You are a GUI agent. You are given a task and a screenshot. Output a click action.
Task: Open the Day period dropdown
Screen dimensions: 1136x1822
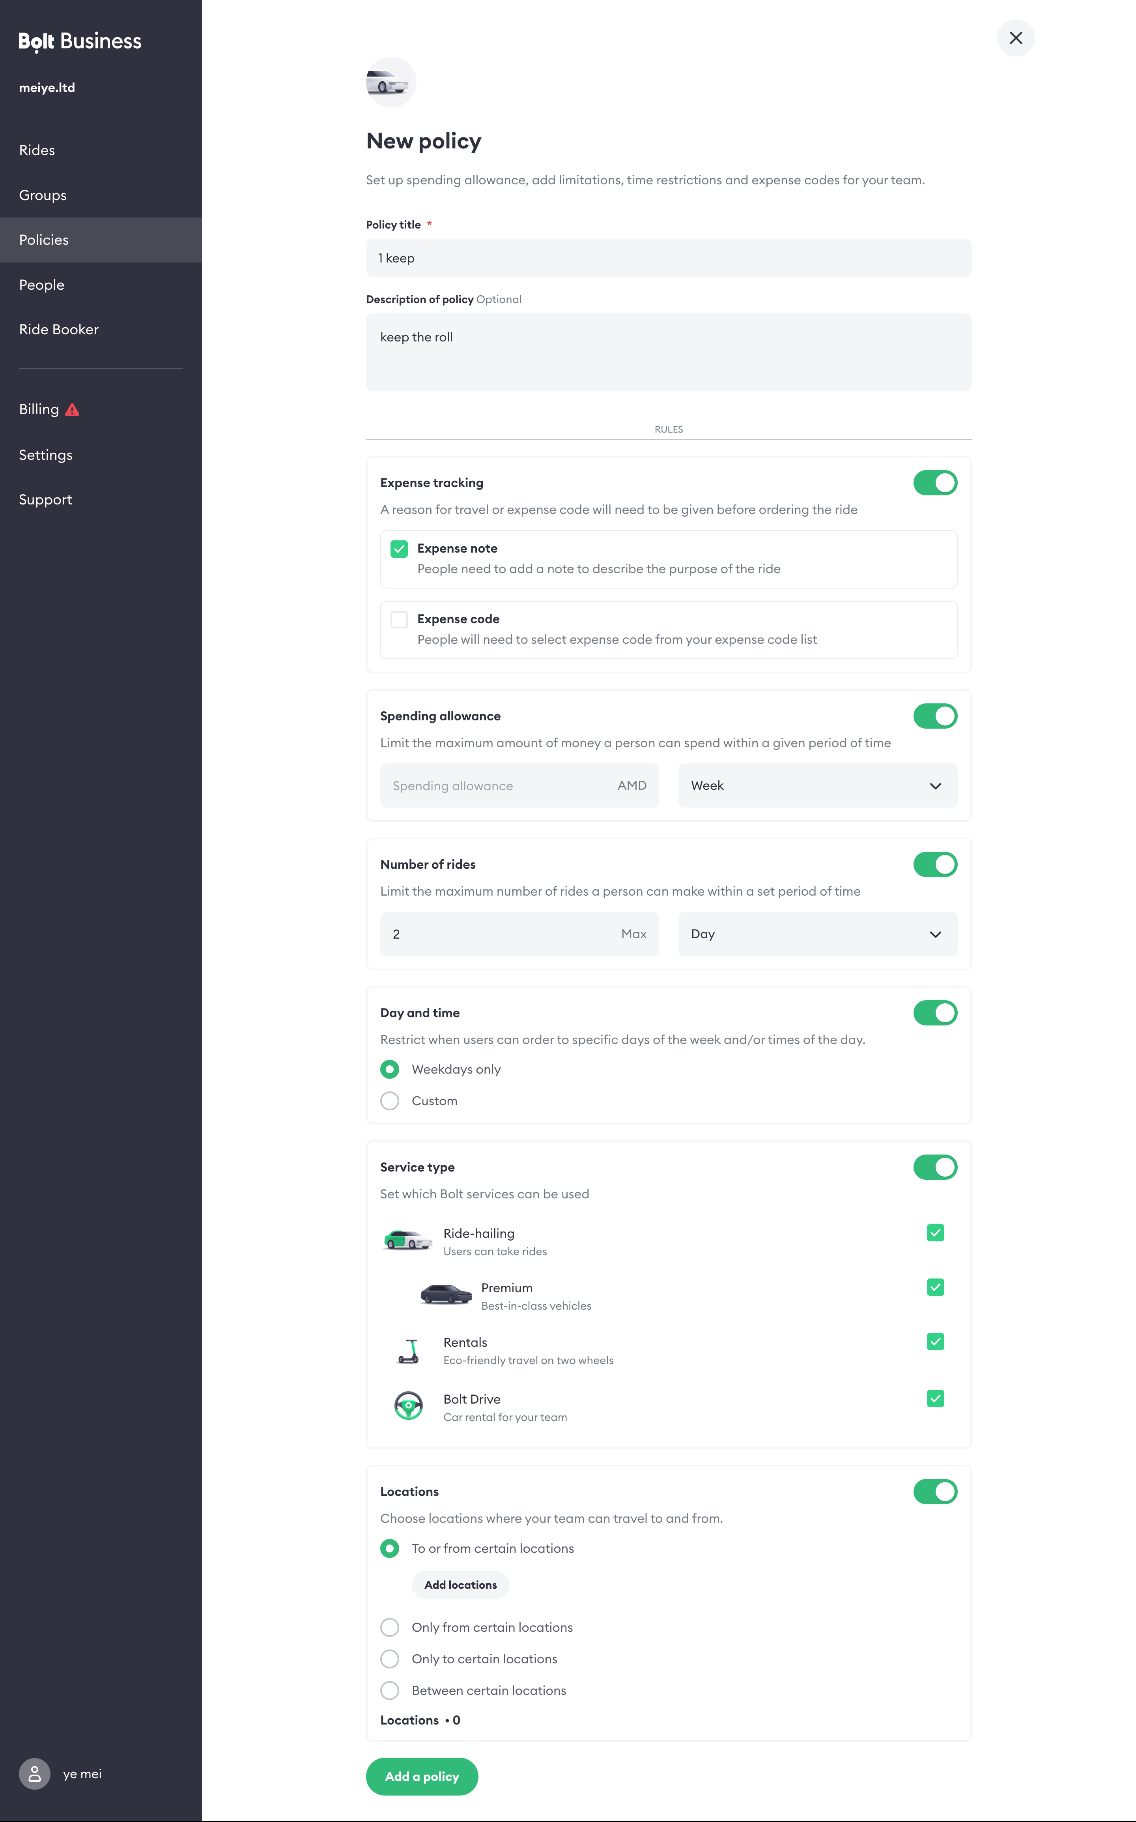point(817,934)
